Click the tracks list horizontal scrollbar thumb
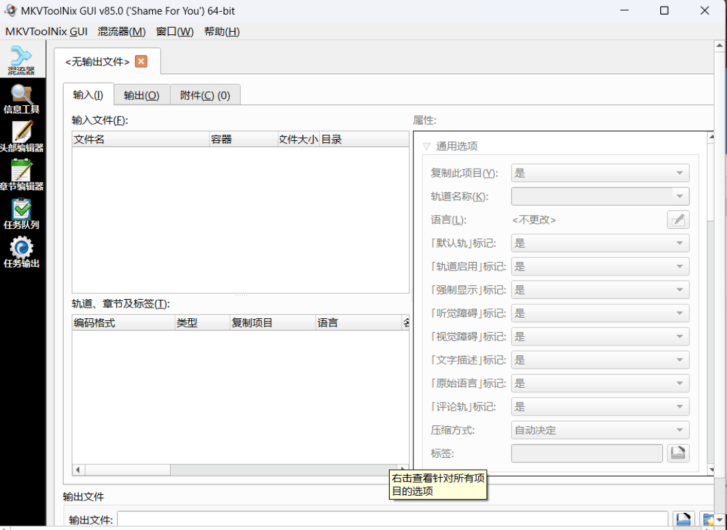The width and height of the screenshot is (727, 530). pos(128,470)
